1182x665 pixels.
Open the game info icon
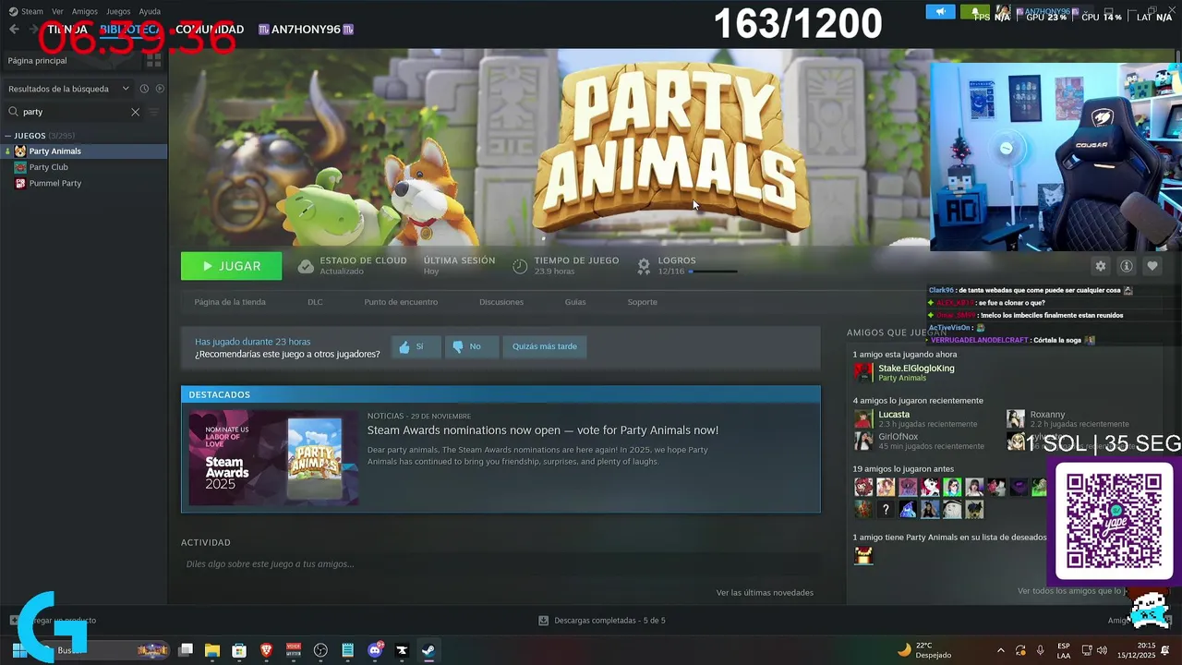[x=1126, y=266]
